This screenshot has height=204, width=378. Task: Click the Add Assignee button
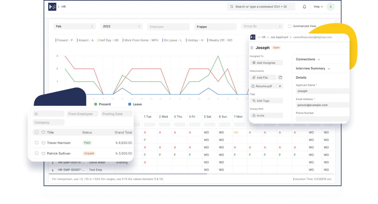[266, 63]
